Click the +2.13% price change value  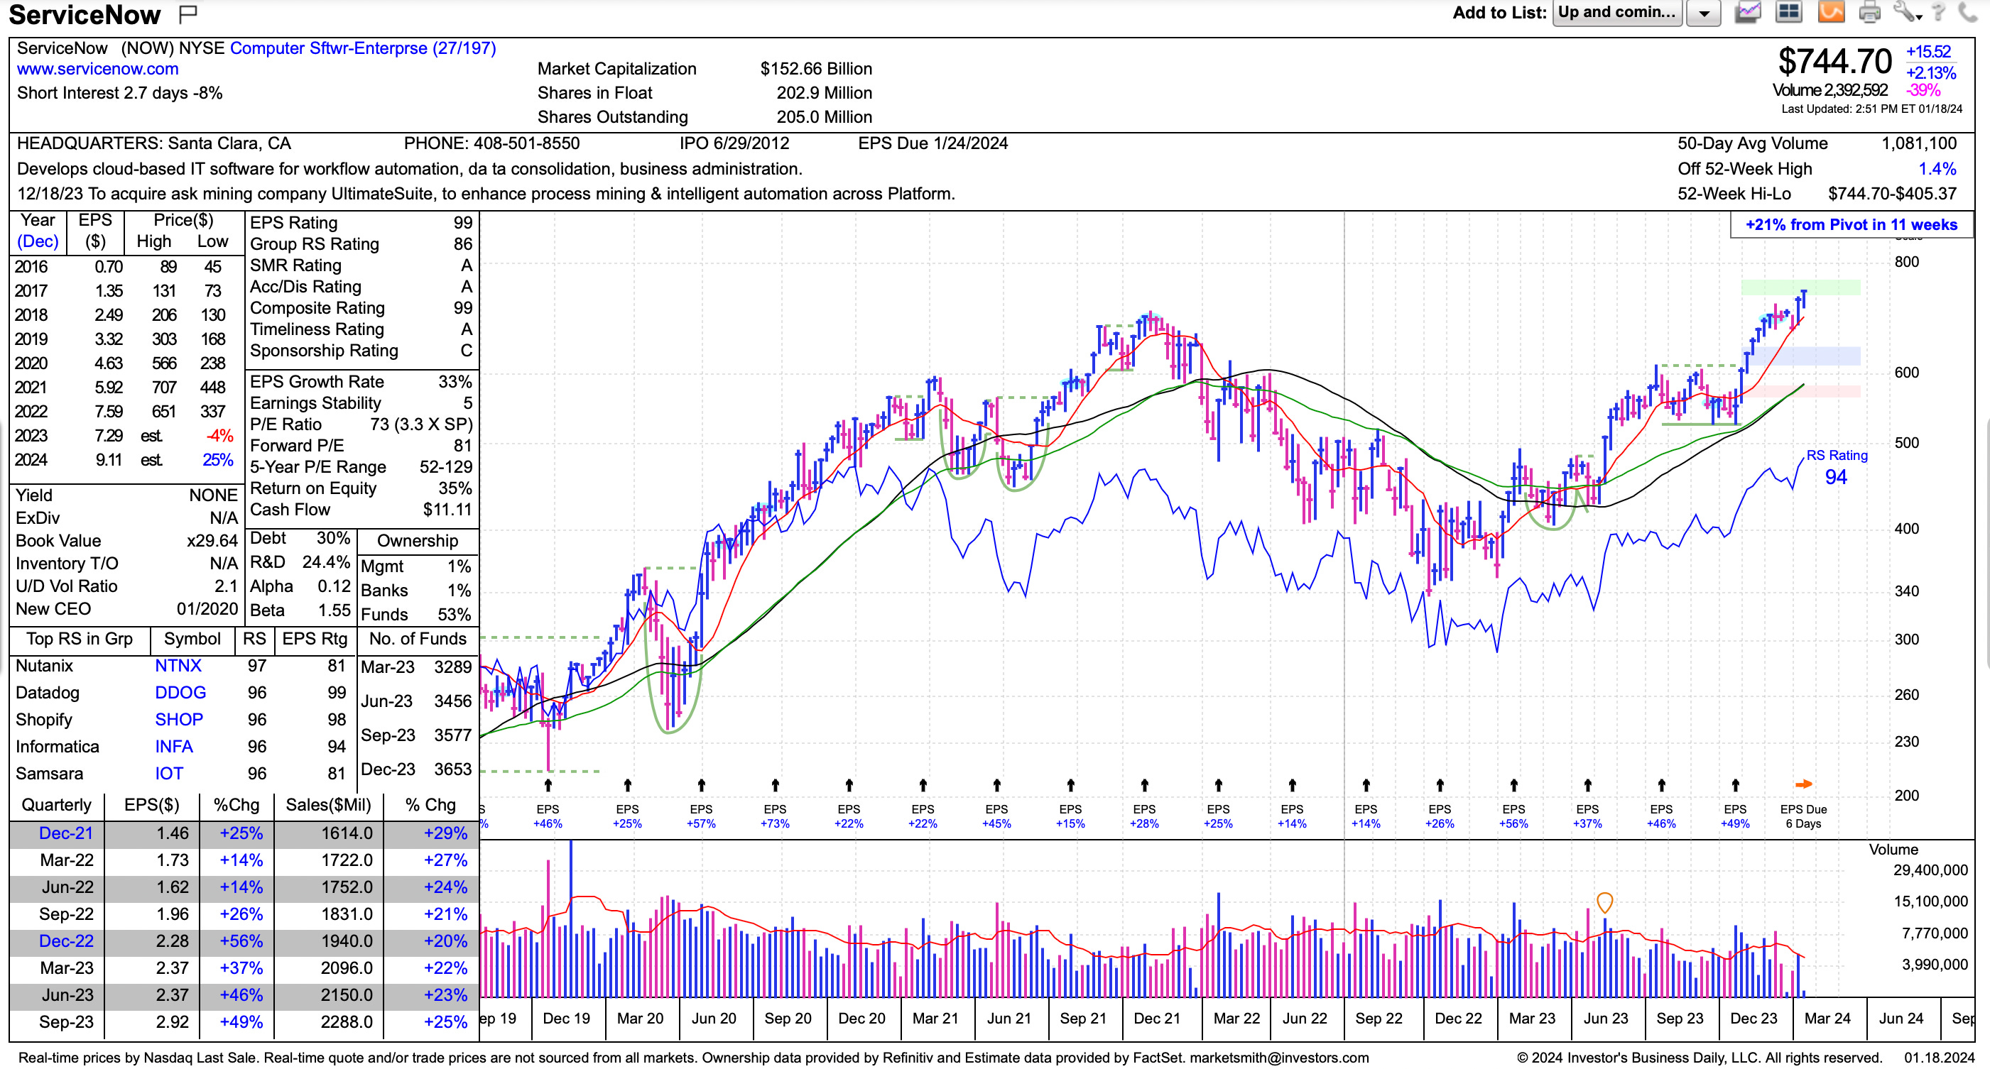click(1930, 72)
